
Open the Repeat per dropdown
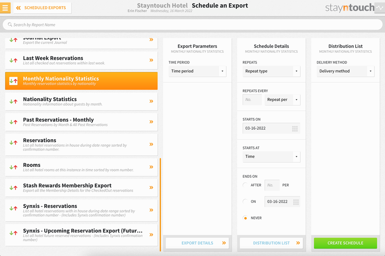[282, 100]
